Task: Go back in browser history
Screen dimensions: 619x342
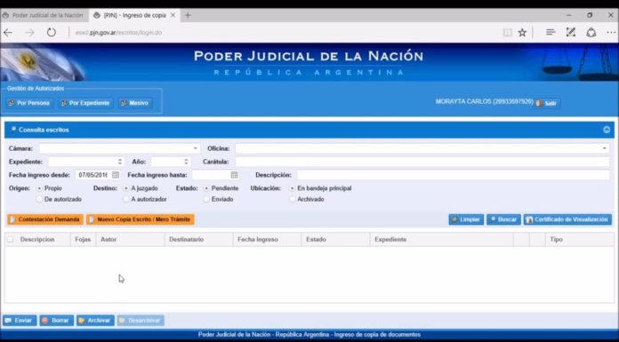Action: pos(8,33)
